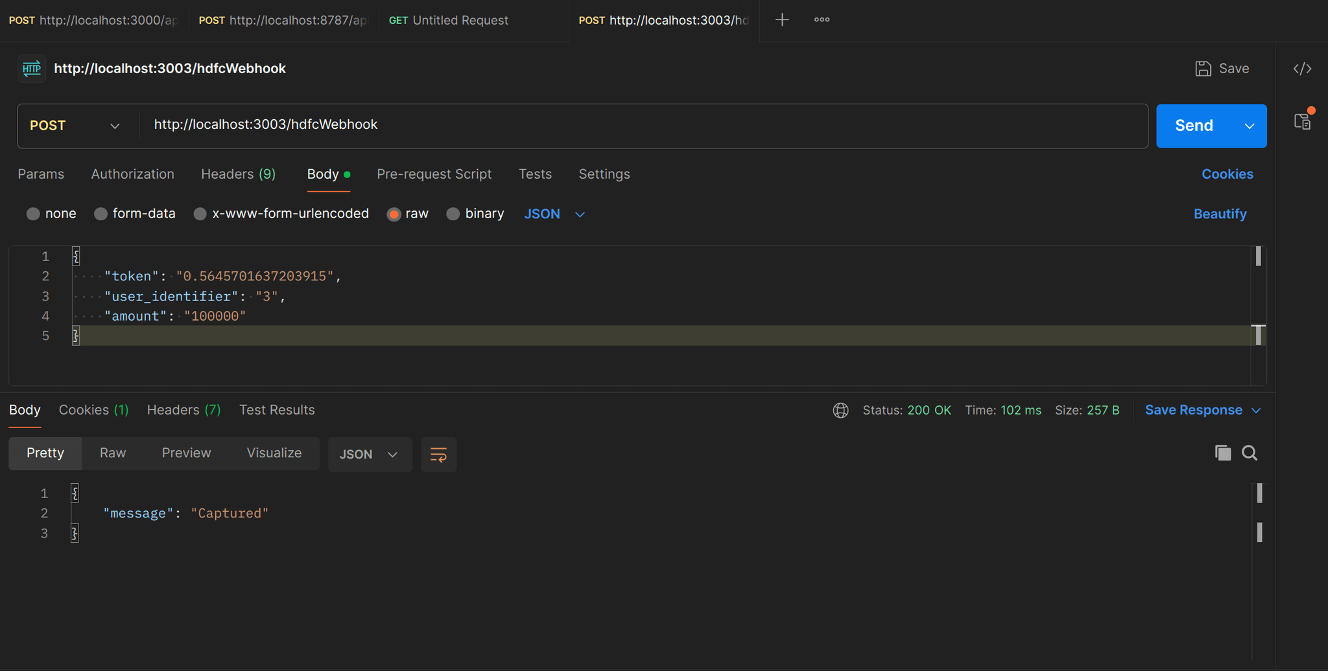Toggle word wrap icon in response toolbar
The height and width of the screenshot is (671, 1328).
[x=439, y=454]
